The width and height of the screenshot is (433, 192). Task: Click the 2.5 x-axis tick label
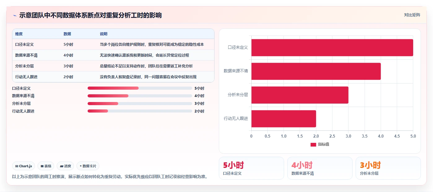click(332, 136)
